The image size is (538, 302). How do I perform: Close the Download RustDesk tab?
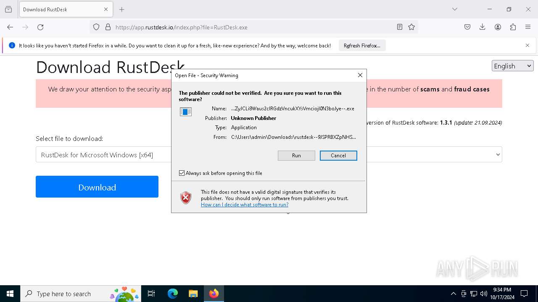click(106, 9)
